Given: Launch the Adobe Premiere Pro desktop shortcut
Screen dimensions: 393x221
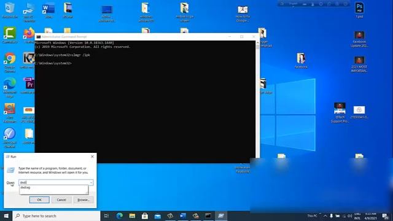Looking at the screenshot, I should [29, 86].
